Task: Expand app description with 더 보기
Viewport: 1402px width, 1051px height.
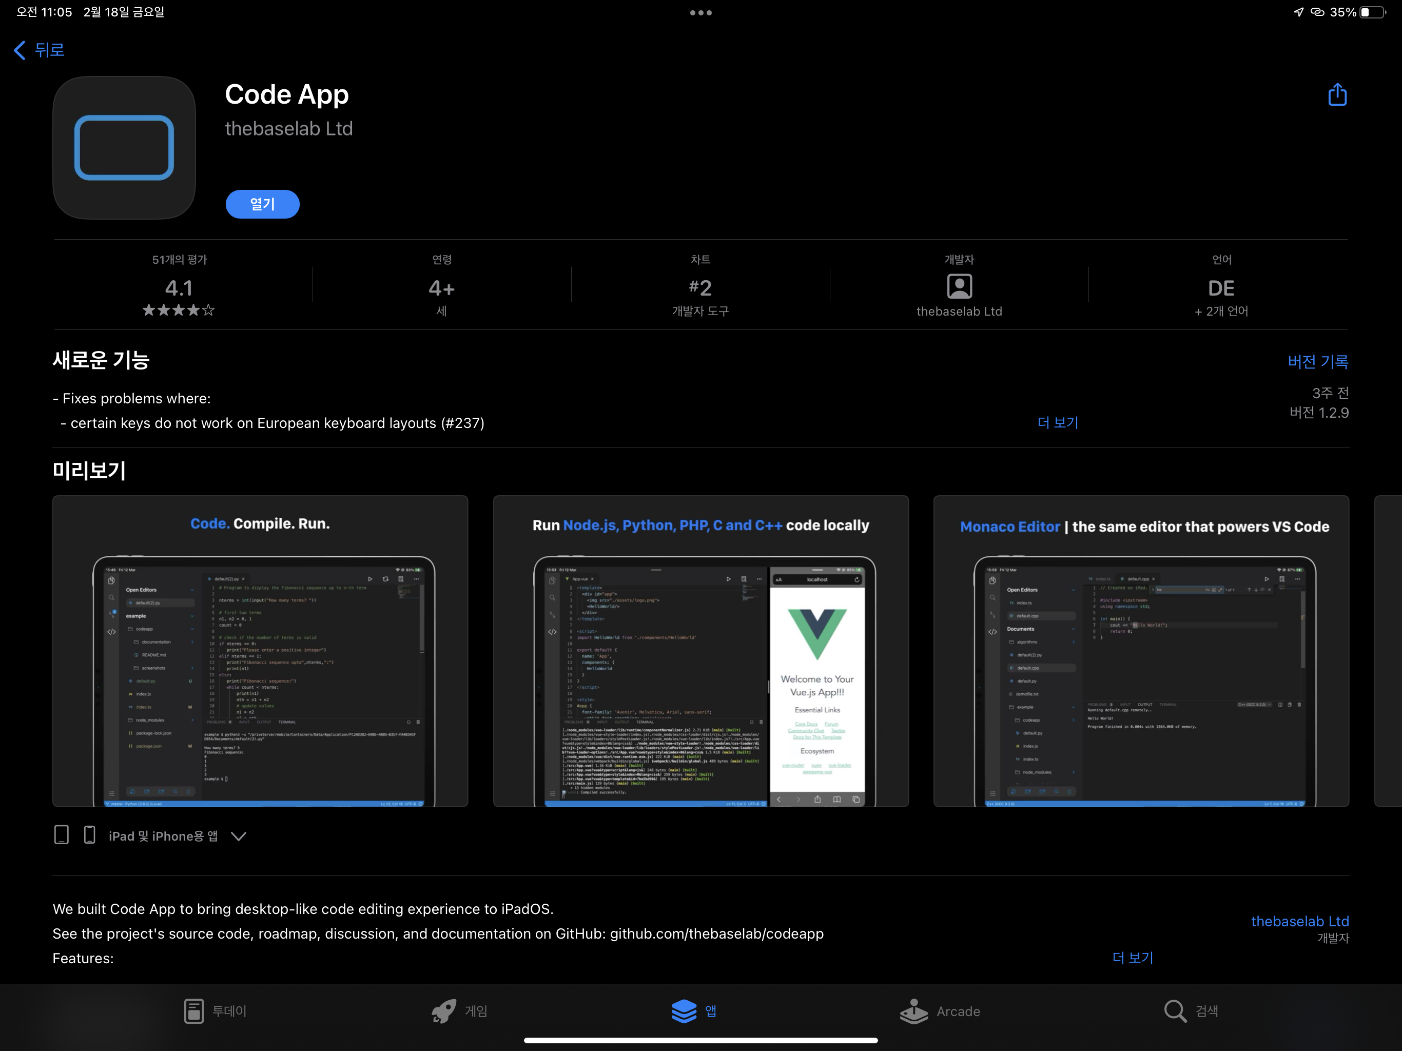Action: click(1133, 957)
